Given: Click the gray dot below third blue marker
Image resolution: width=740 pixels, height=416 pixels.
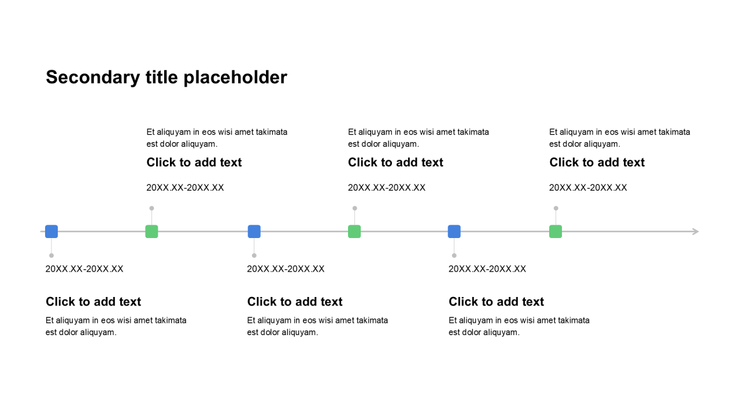Looking at the screenshot, I should pyautogui.click(x=454, y=255).
